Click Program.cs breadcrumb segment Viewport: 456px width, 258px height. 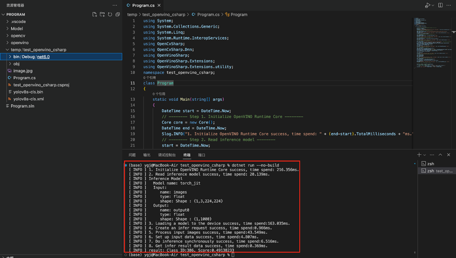click(x=208, y=15)
